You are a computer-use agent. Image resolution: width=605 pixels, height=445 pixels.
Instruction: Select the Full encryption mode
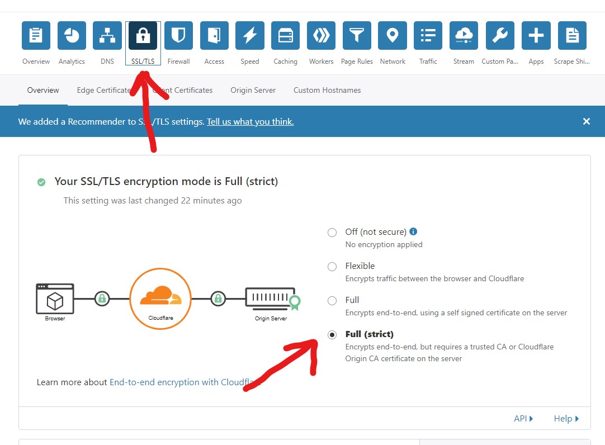tap(332, 301)
